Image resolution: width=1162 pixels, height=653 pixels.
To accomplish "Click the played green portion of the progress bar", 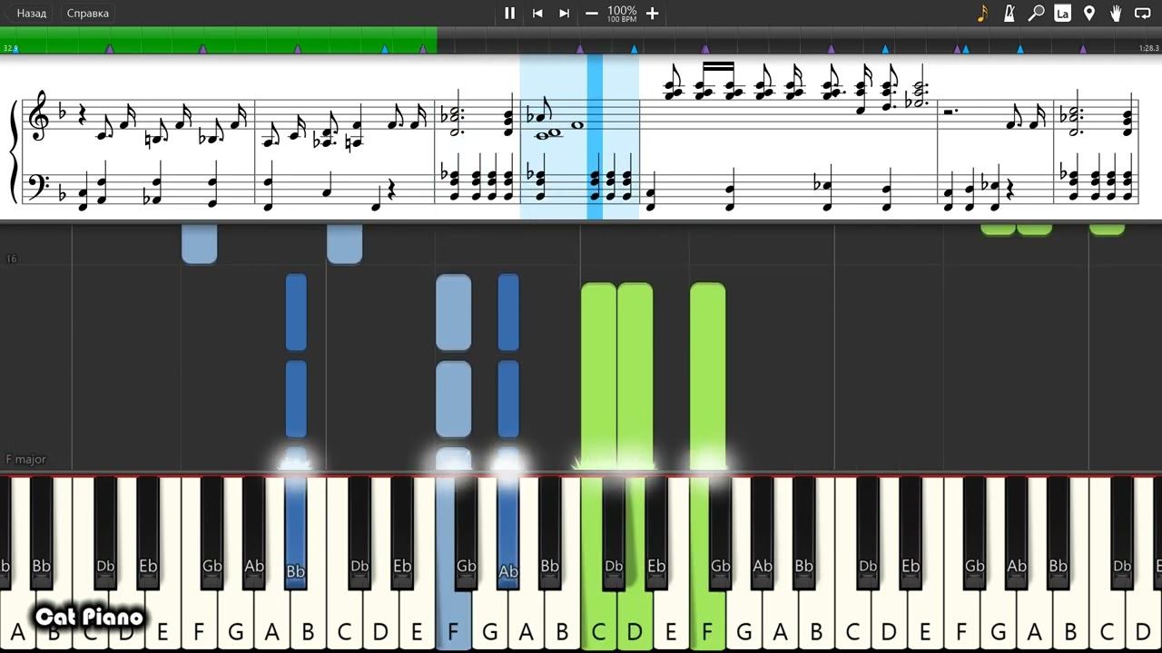I will coord(219,40).
